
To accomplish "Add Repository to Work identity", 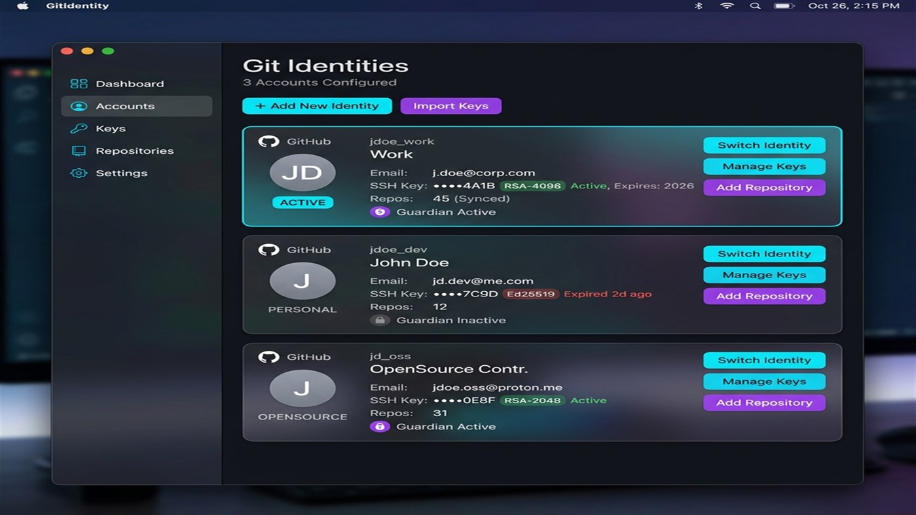I will (764, 187).
